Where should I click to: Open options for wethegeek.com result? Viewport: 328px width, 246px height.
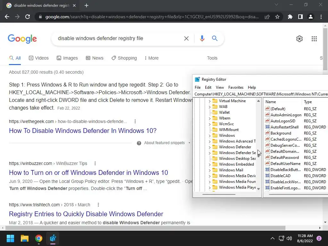135,121
